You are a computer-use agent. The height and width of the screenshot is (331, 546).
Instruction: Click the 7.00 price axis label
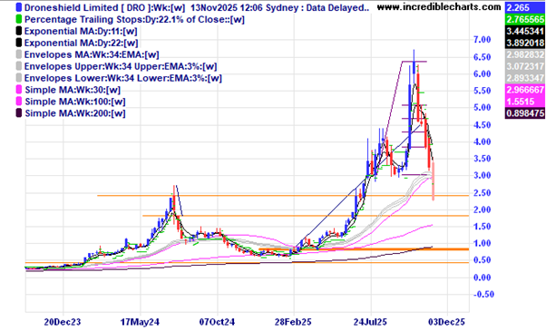point(482,40)
